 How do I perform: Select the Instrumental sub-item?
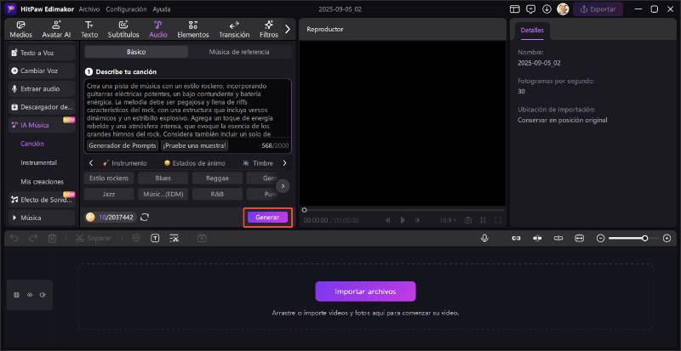pyautogui.click(x=38, y=162)
